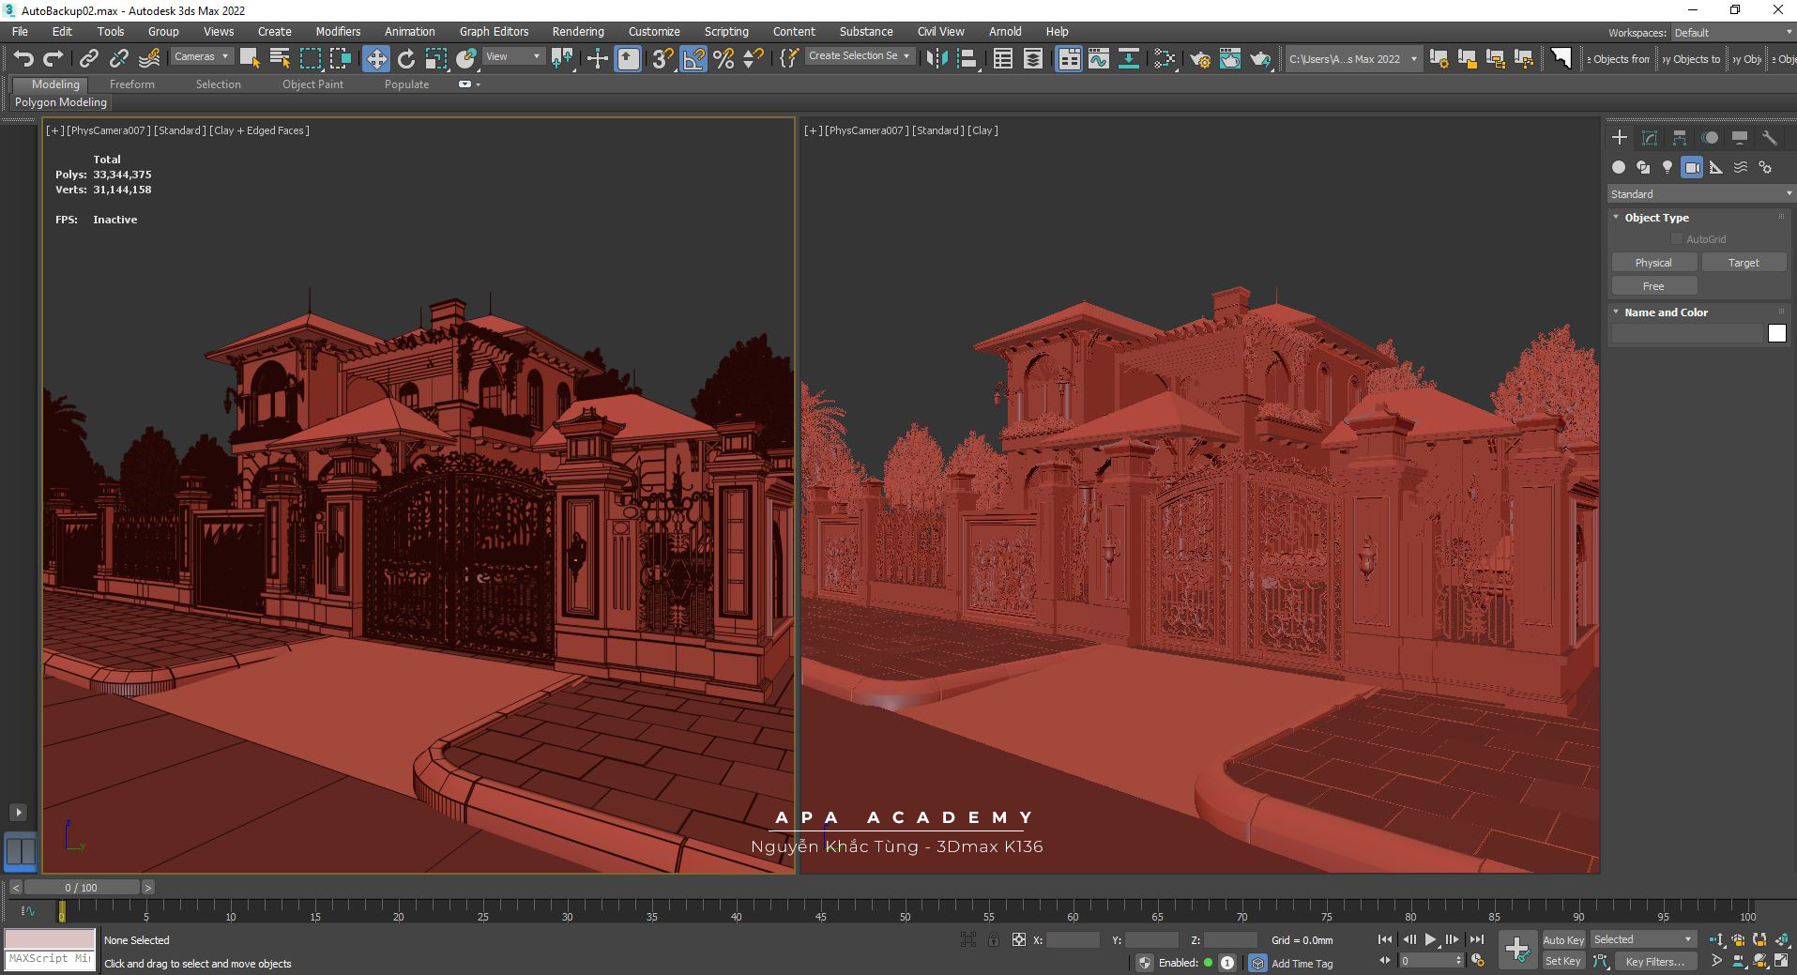Create a Physical camera button
This screenshot has width=1797, height=975.
point(1652,263)
